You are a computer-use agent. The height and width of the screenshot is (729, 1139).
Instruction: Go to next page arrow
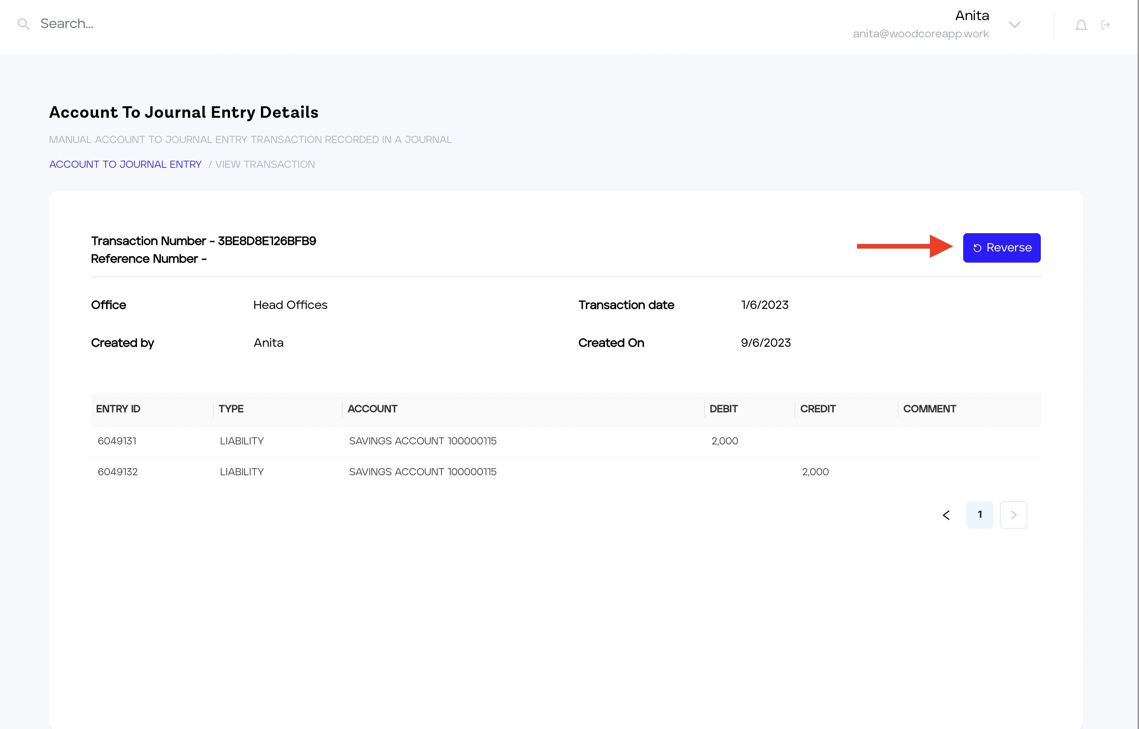[x=1013, y=515]
